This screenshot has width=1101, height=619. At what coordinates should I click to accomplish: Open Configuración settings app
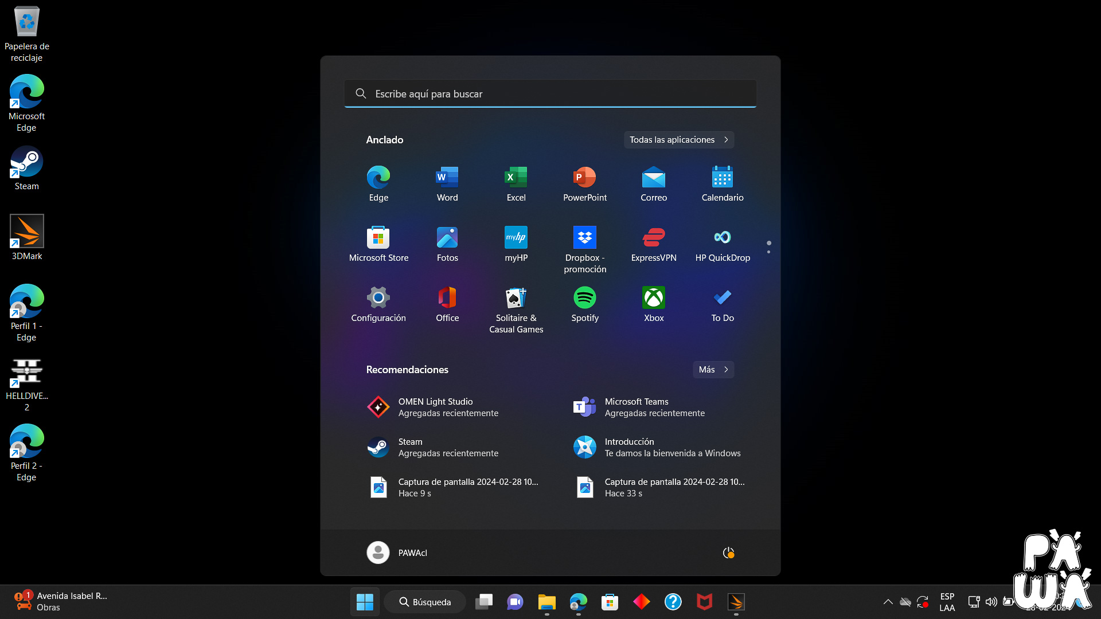[378, 304]
